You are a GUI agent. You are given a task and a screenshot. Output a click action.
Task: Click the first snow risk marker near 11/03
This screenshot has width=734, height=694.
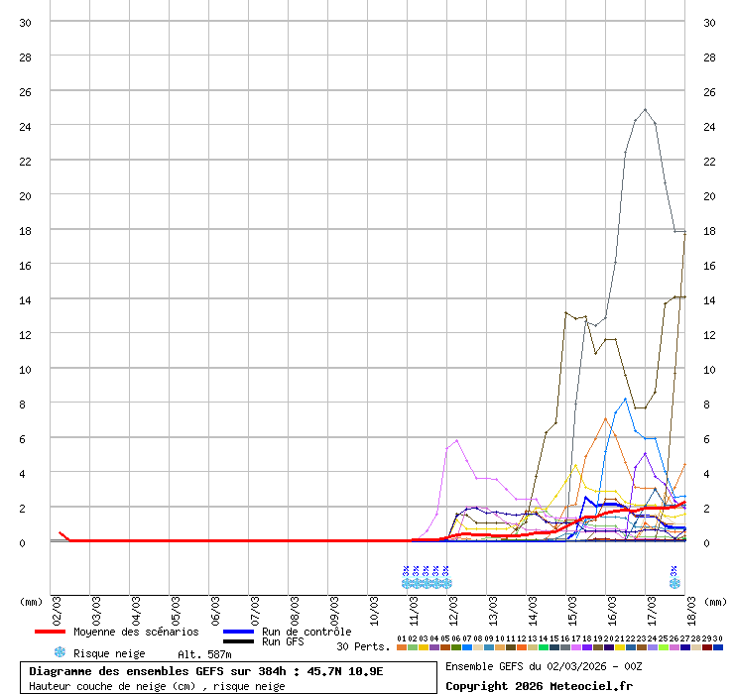point(407,583)
